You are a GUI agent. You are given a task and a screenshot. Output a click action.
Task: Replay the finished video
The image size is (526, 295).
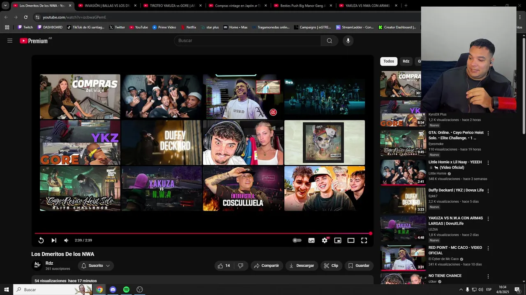(x=41, y=241)
